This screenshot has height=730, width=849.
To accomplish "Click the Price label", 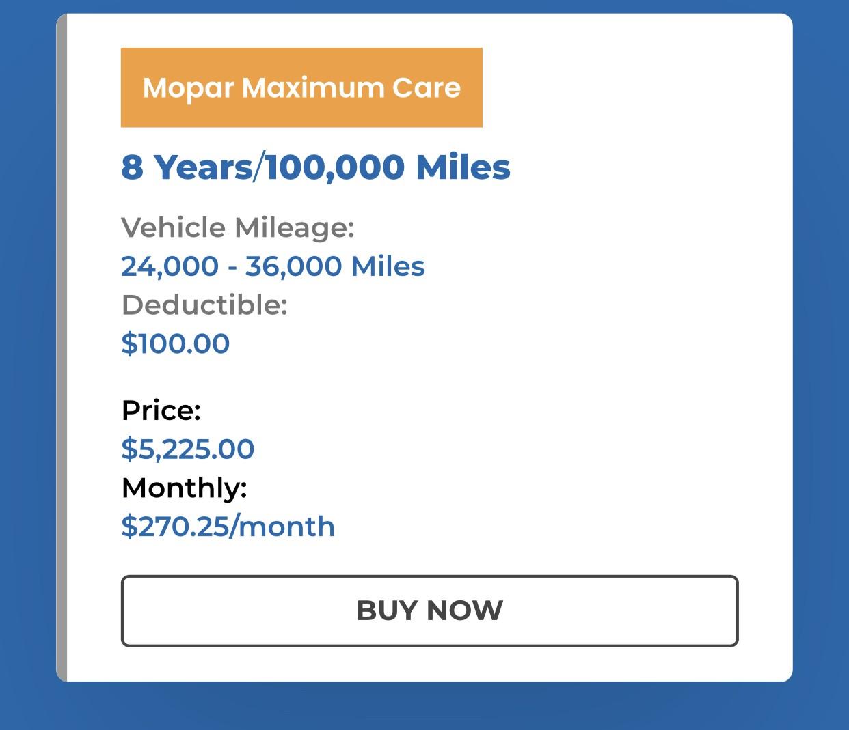I will click(161, 410).
